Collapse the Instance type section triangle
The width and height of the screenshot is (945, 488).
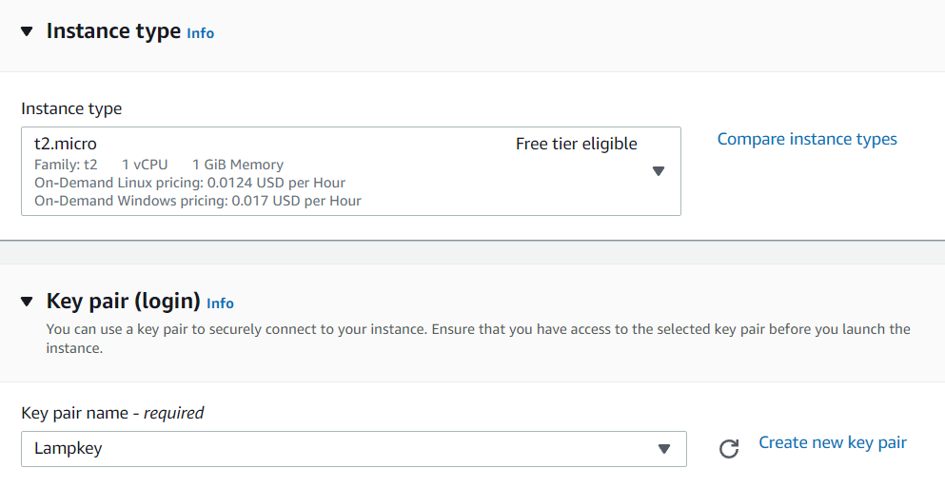click(27, 31)
